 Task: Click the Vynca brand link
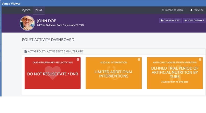coord(26,10)
